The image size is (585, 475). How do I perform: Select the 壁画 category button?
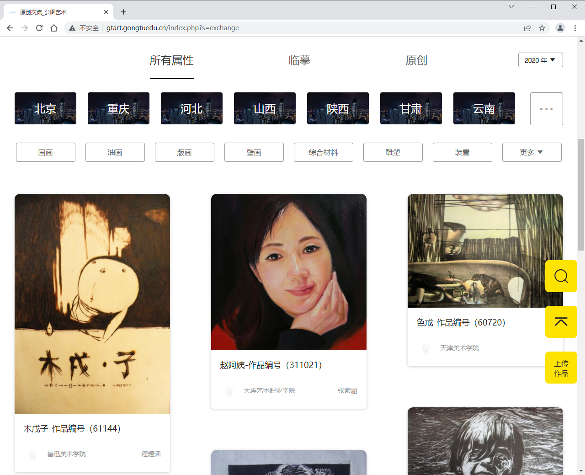254,152
